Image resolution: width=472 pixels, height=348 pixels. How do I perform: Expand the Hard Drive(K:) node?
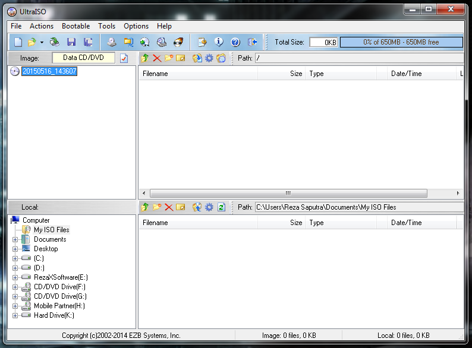(15, 315)
